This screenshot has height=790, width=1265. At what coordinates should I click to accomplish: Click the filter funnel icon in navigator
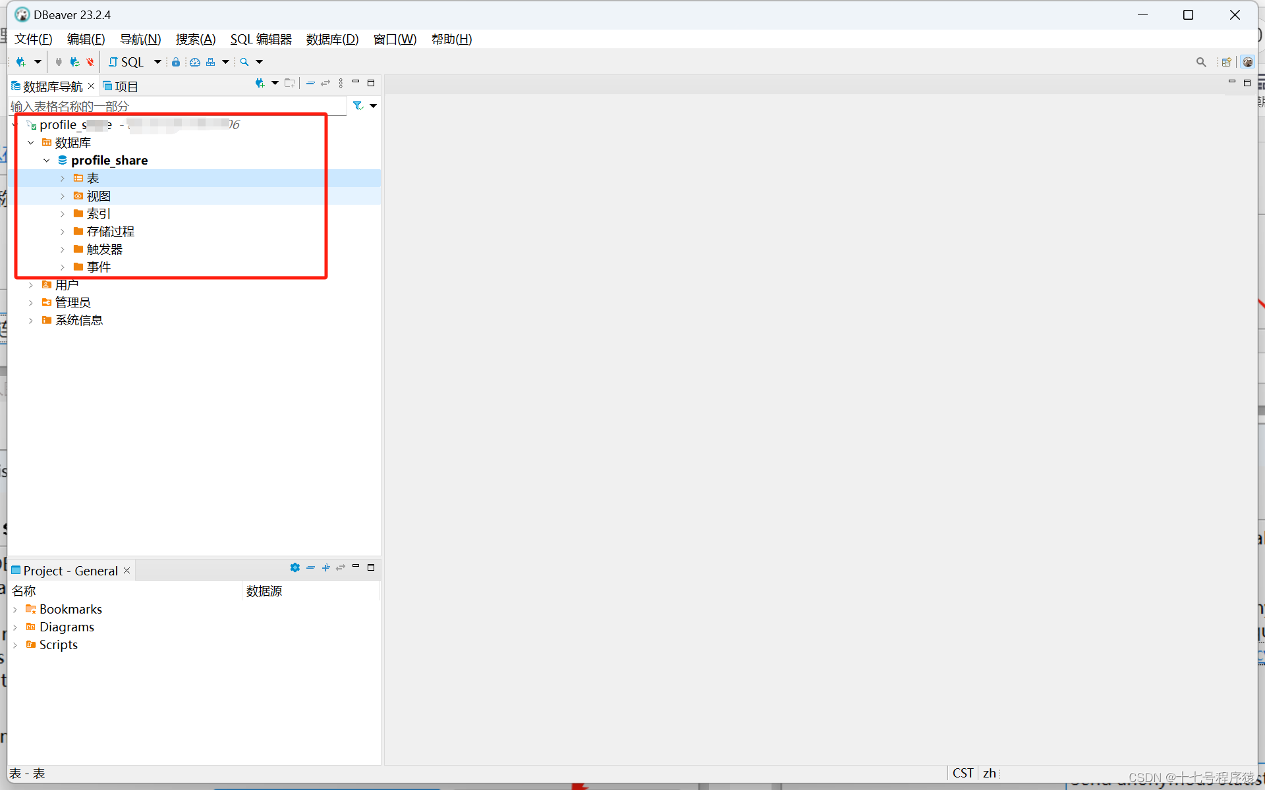(x=358, y=106)
